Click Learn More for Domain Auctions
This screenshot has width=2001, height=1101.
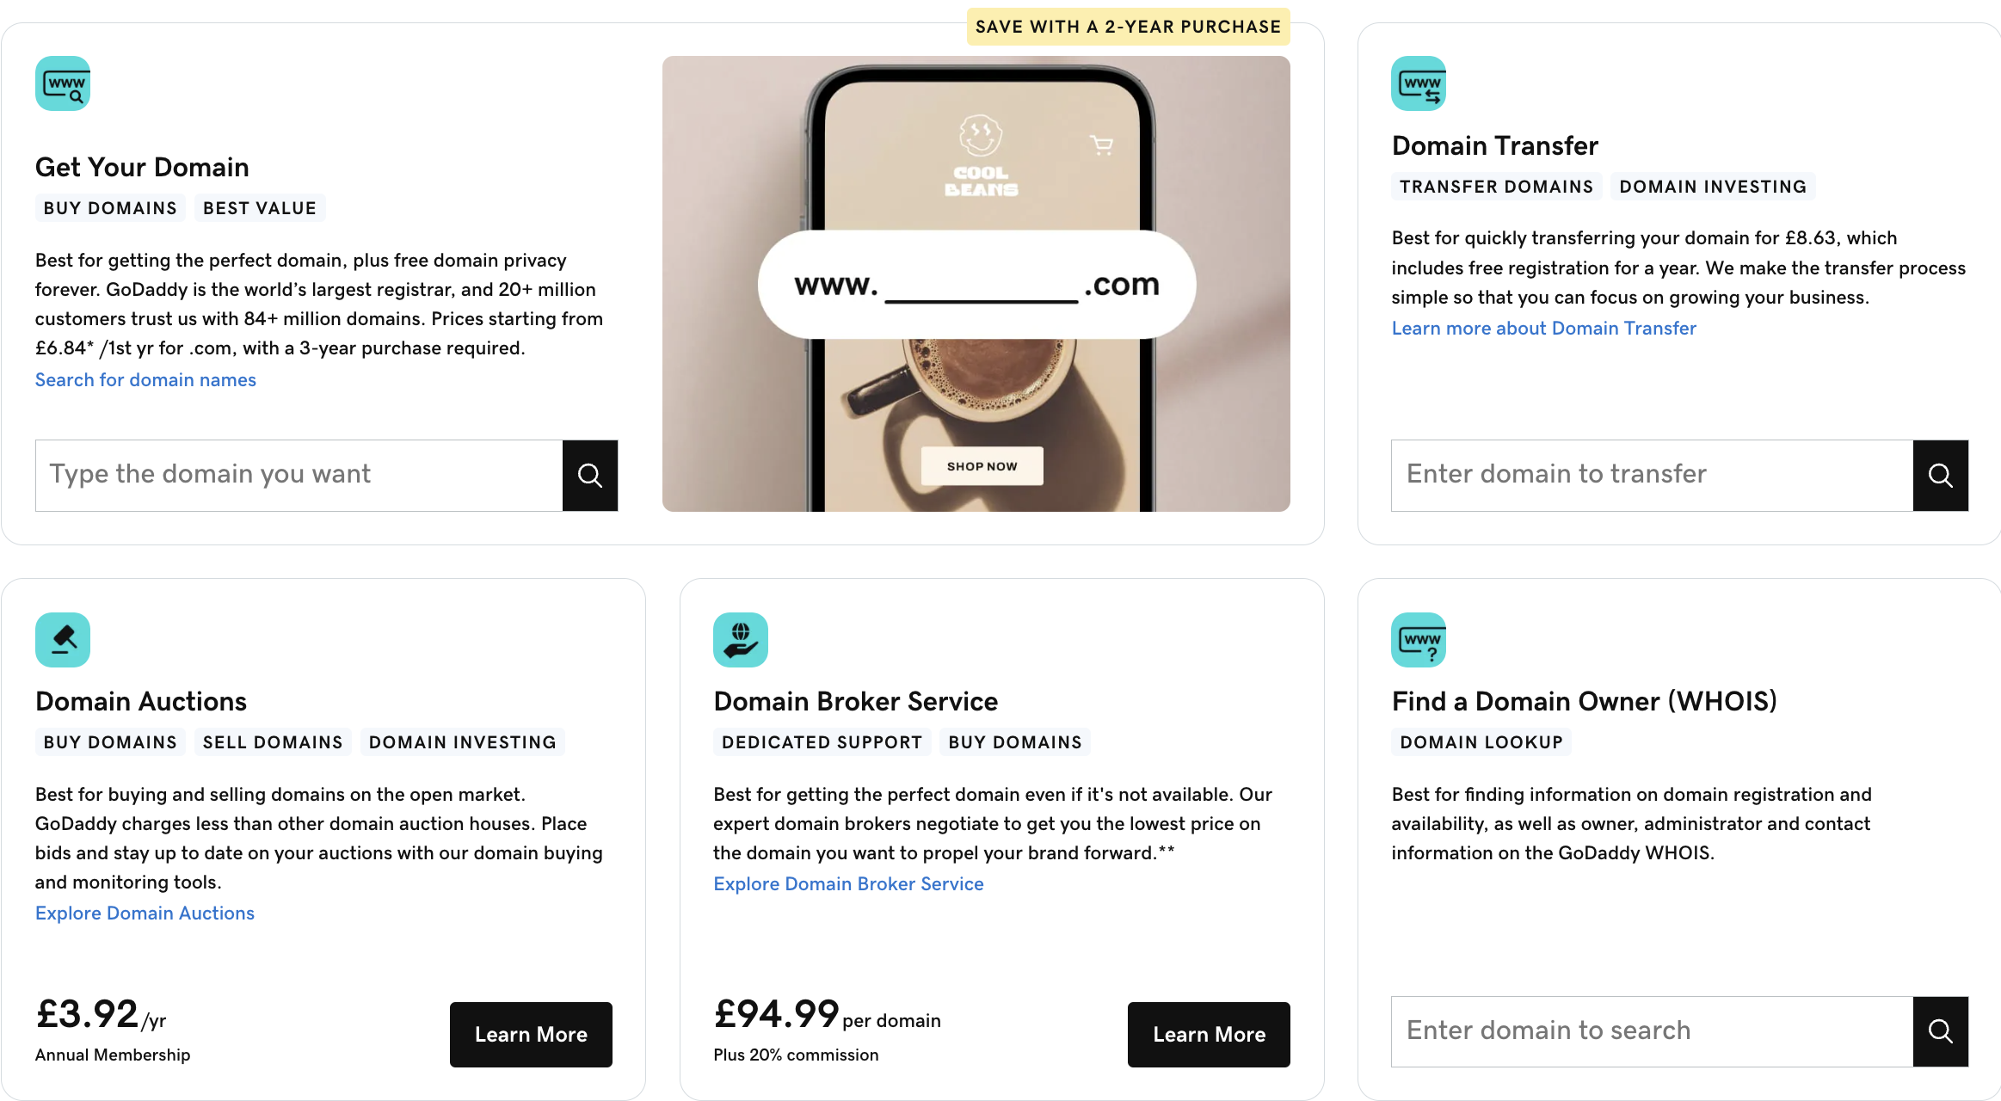(531, 1035)
